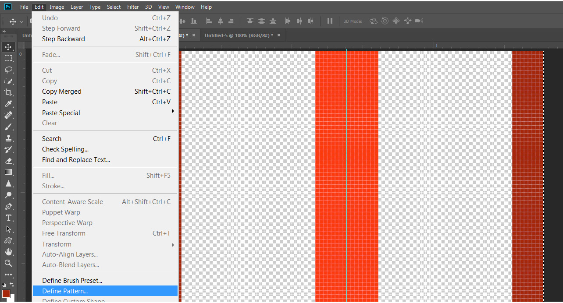Select the Eraser tool
Image resolution: width=563 pixels, height=303 pixels.
tap(8, 161)
